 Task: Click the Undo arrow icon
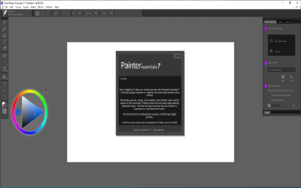43,13
